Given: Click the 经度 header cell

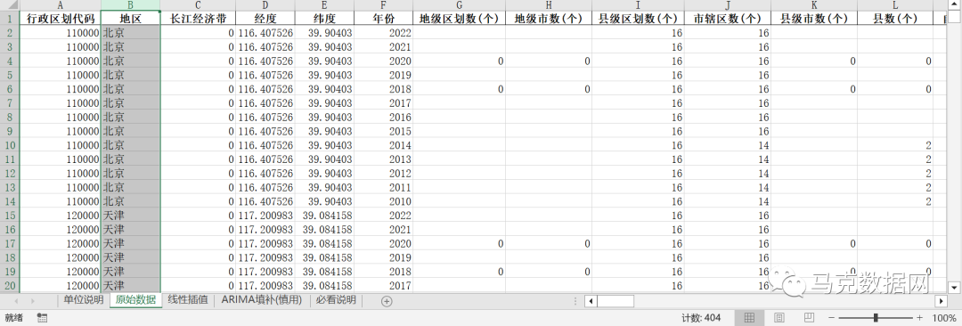Looking at the screenshot, I should click(x=265, y=19).
